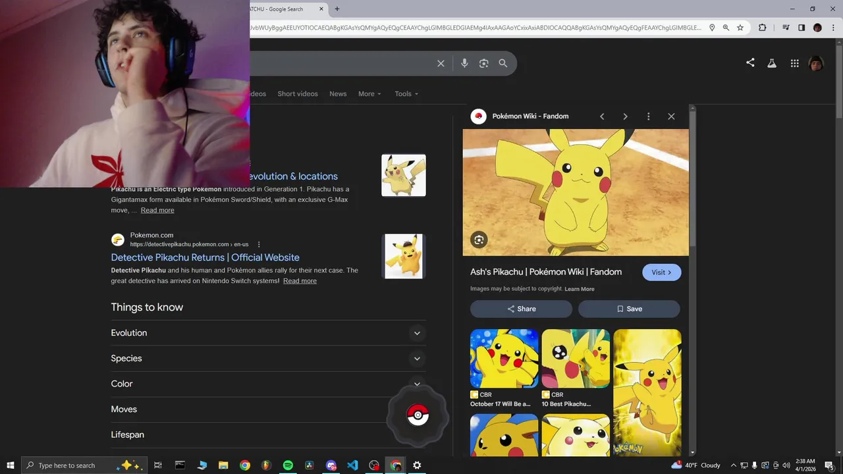Viewport: 843px width, 474px height.
Task: Open File Explorer from the taskbar
Action: tap(223, 465)
